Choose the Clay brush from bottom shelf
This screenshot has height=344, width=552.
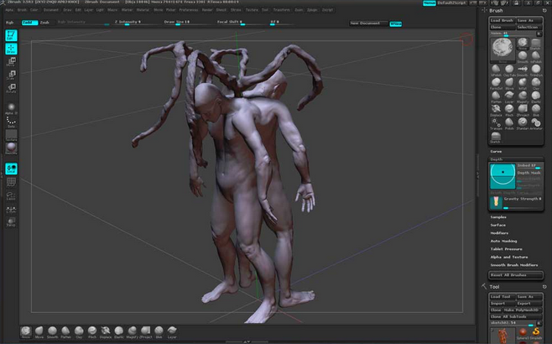click(x=79, y=331)
